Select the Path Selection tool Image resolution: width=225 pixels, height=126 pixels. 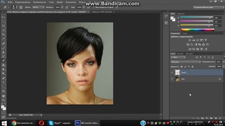[4, 87]
